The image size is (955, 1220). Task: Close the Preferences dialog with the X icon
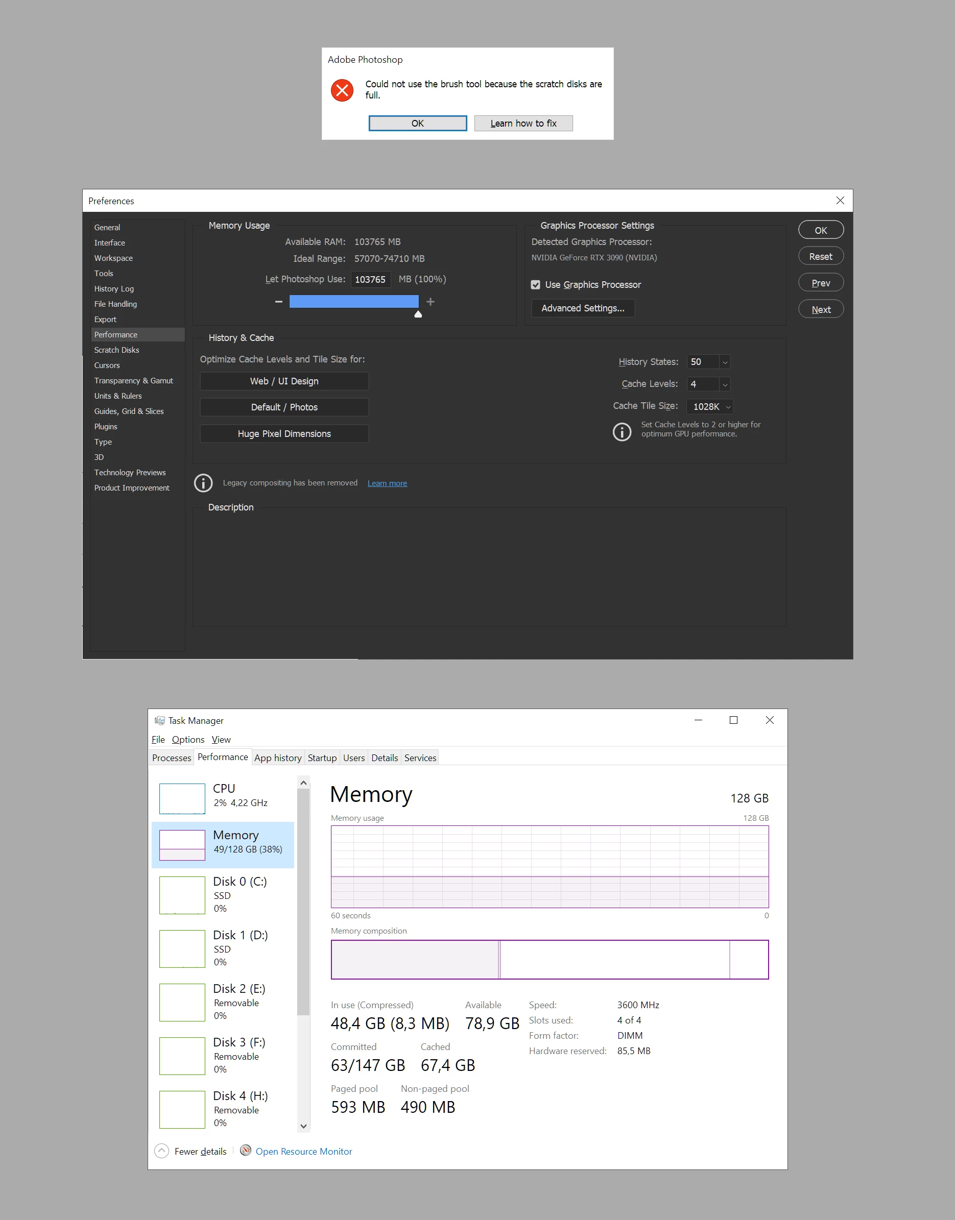click(839, 201)
